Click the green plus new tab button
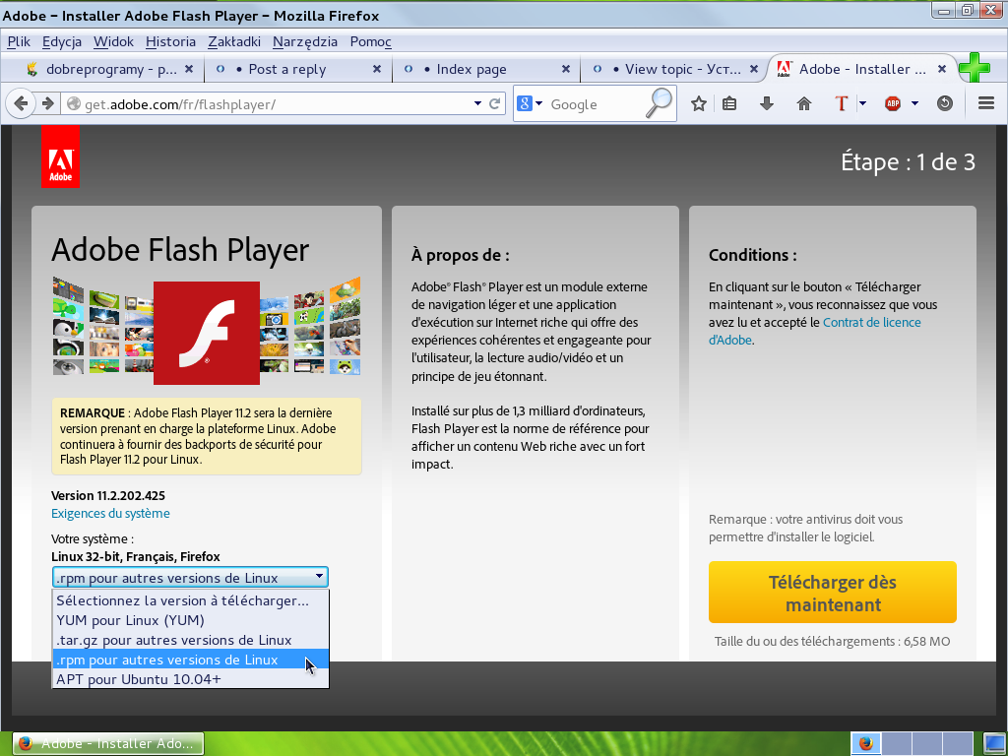The image size is (1008, 756). [x=974, y=68]
